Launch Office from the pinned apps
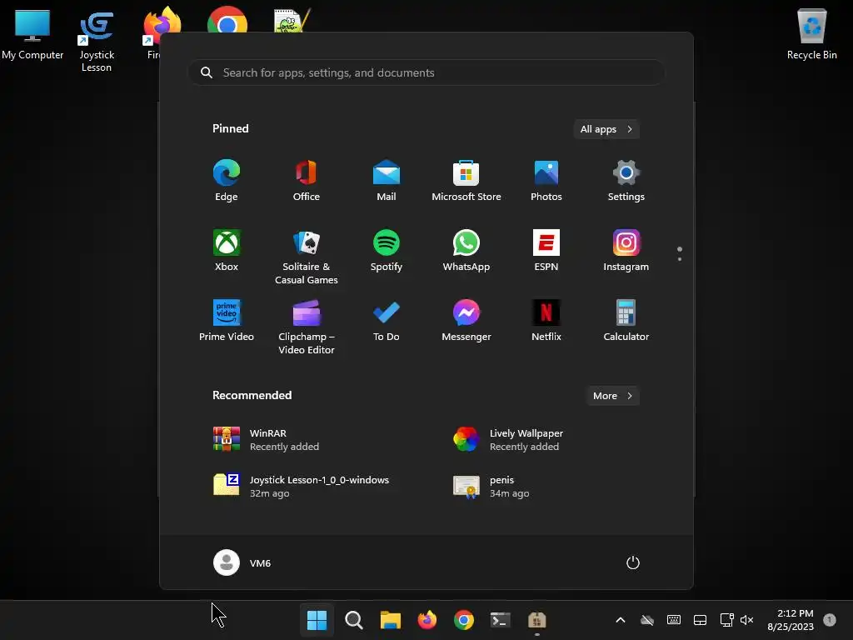853x640 pixels. (307, 181)
